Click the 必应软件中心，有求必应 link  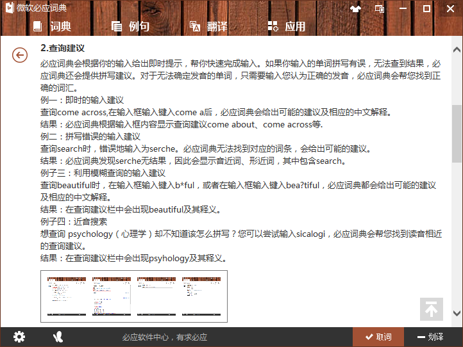tap(165, 337)
